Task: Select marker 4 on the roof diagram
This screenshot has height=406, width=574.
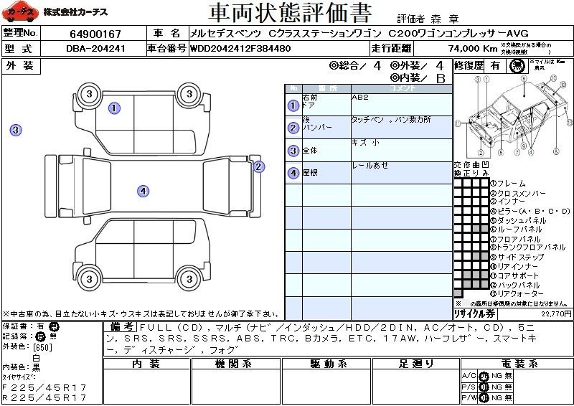Action: coord(143,191)
